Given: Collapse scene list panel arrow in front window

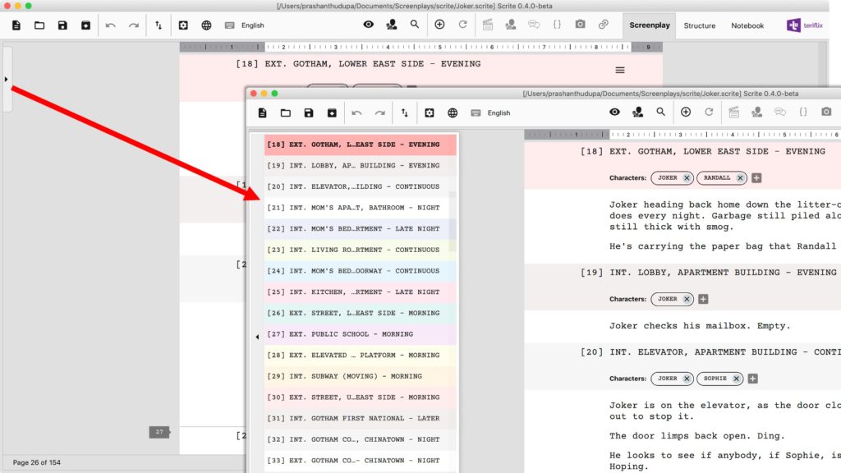Looking at the screenshot, I should (257, 338).
